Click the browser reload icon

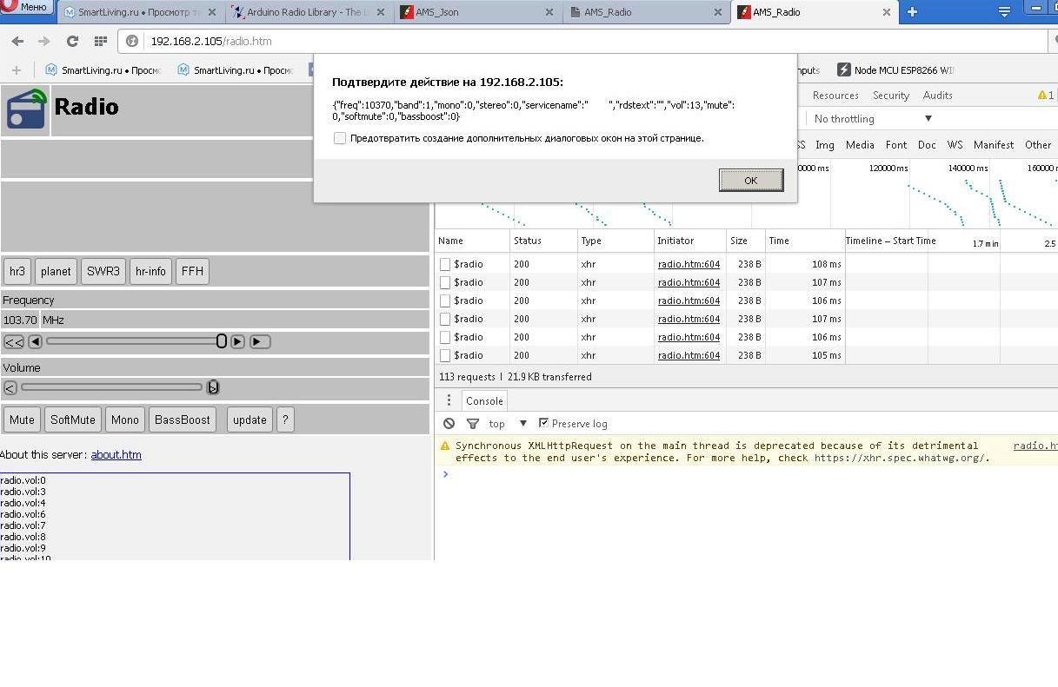click(x=72, y=41)
